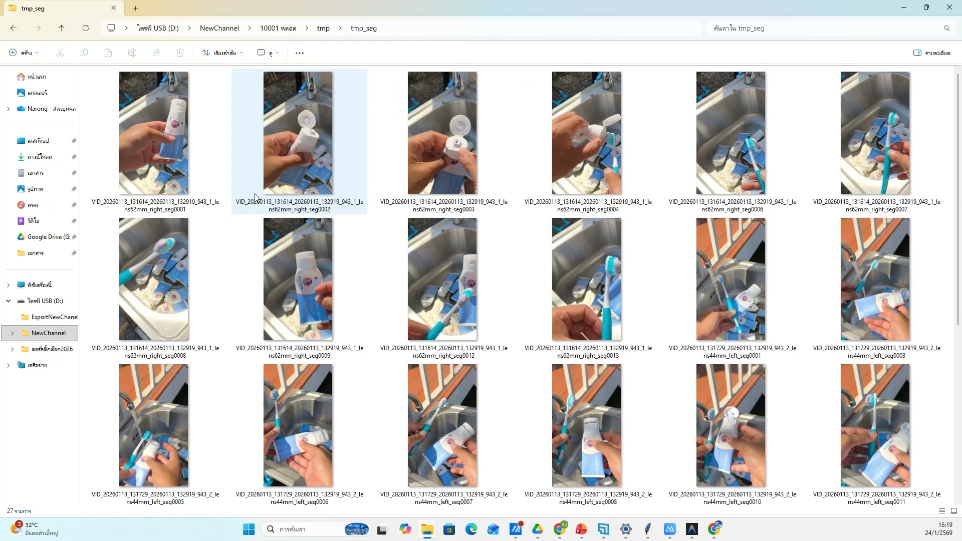
Task: Paste from clipboard using the Paste icon
Action: [x=108, y=53]
